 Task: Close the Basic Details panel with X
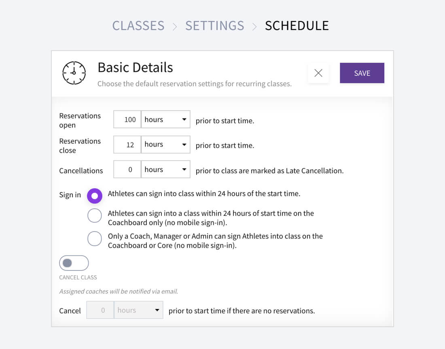pos(318,73)
